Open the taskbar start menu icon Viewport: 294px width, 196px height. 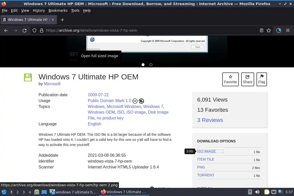4,192
